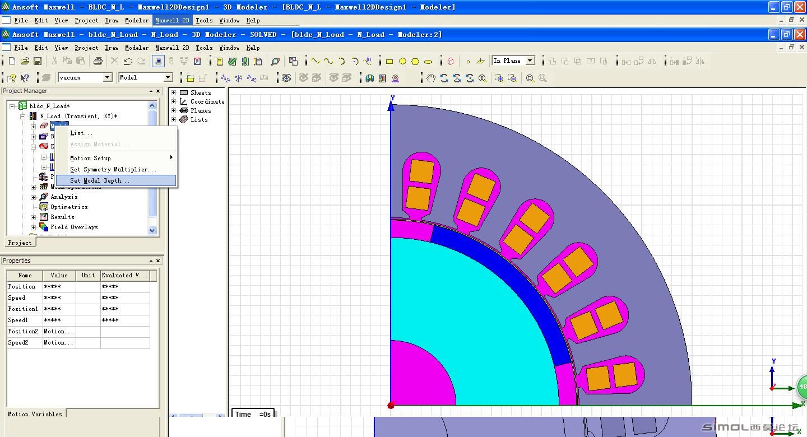Select the Draw line tool
The image size is (807, 437).
pos(316,61)
